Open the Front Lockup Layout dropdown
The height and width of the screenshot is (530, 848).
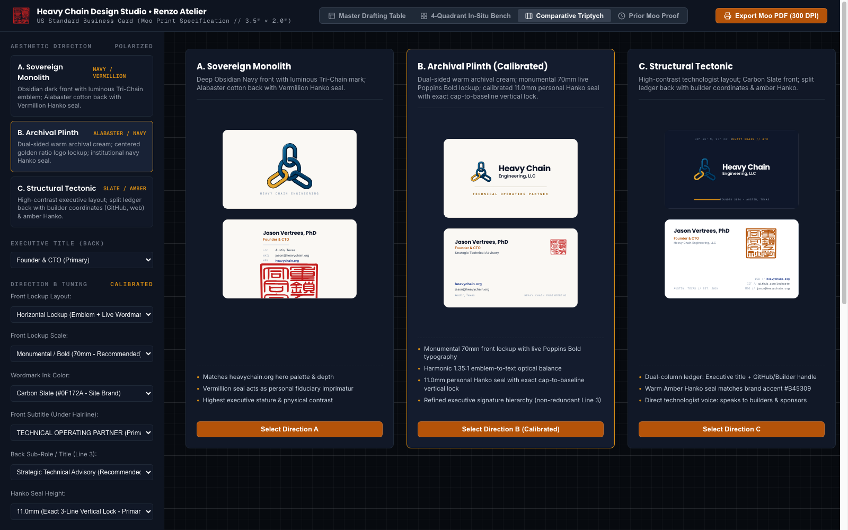tap(82, 315)
